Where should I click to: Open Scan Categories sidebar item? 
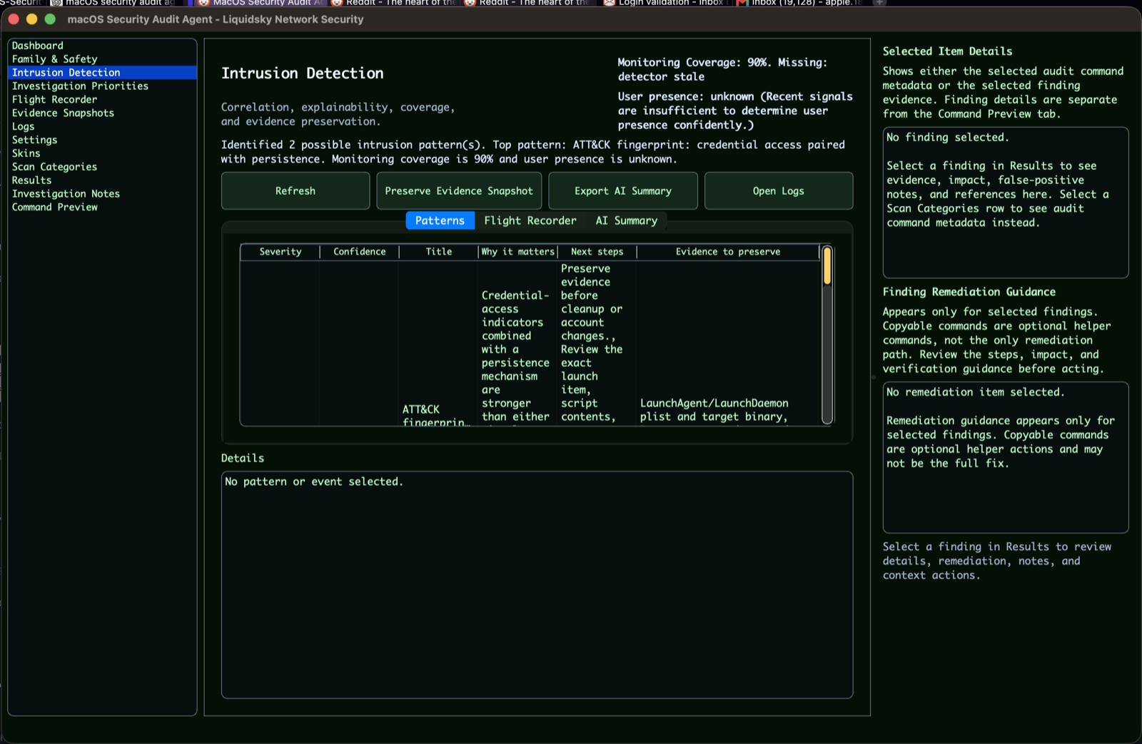(102, 167)
